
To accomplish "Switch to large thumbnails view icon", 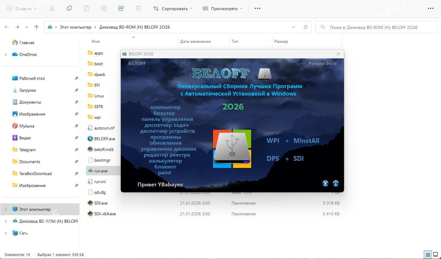I will point(435,255).
